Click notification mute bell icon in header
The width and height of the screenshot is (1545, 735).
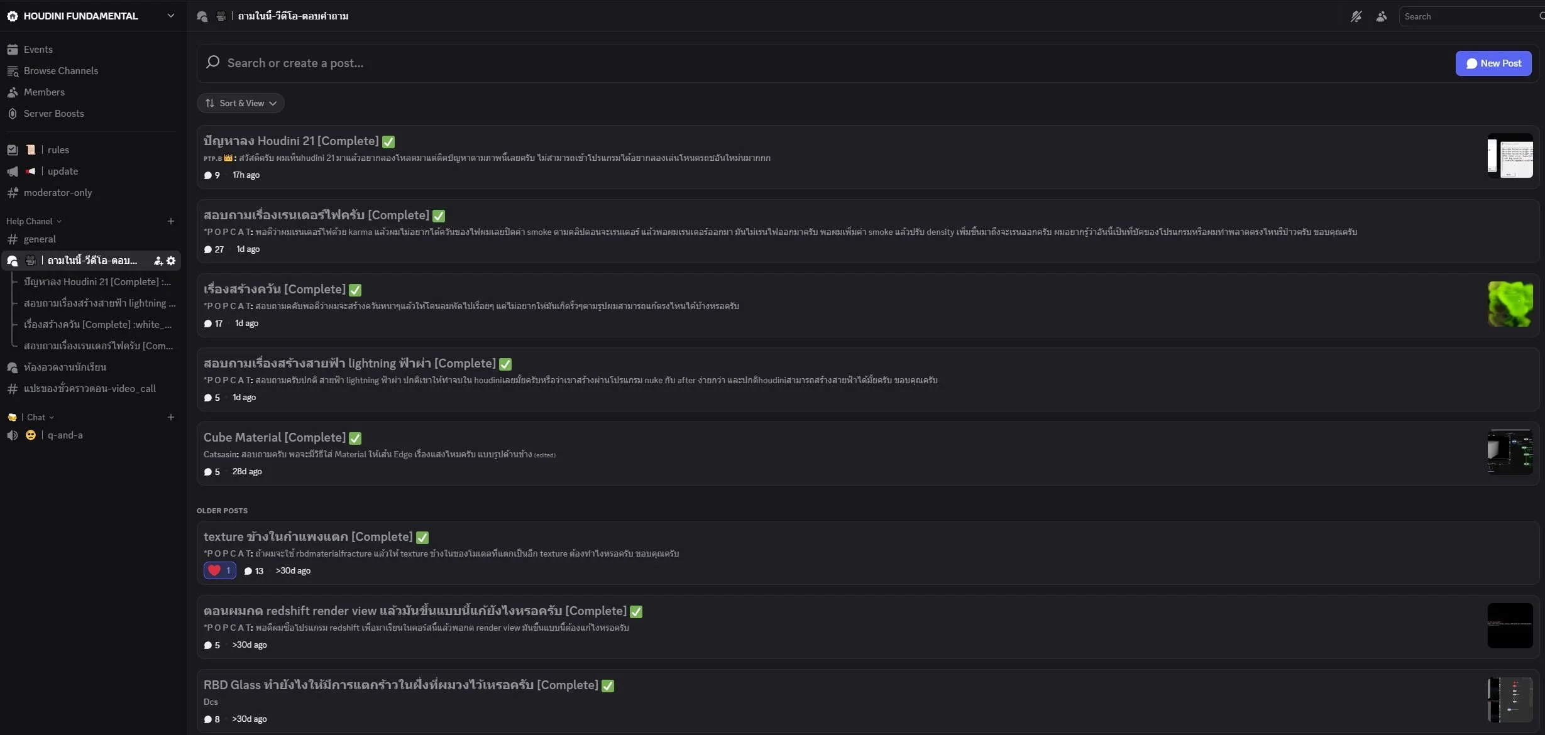[1356, 16]
